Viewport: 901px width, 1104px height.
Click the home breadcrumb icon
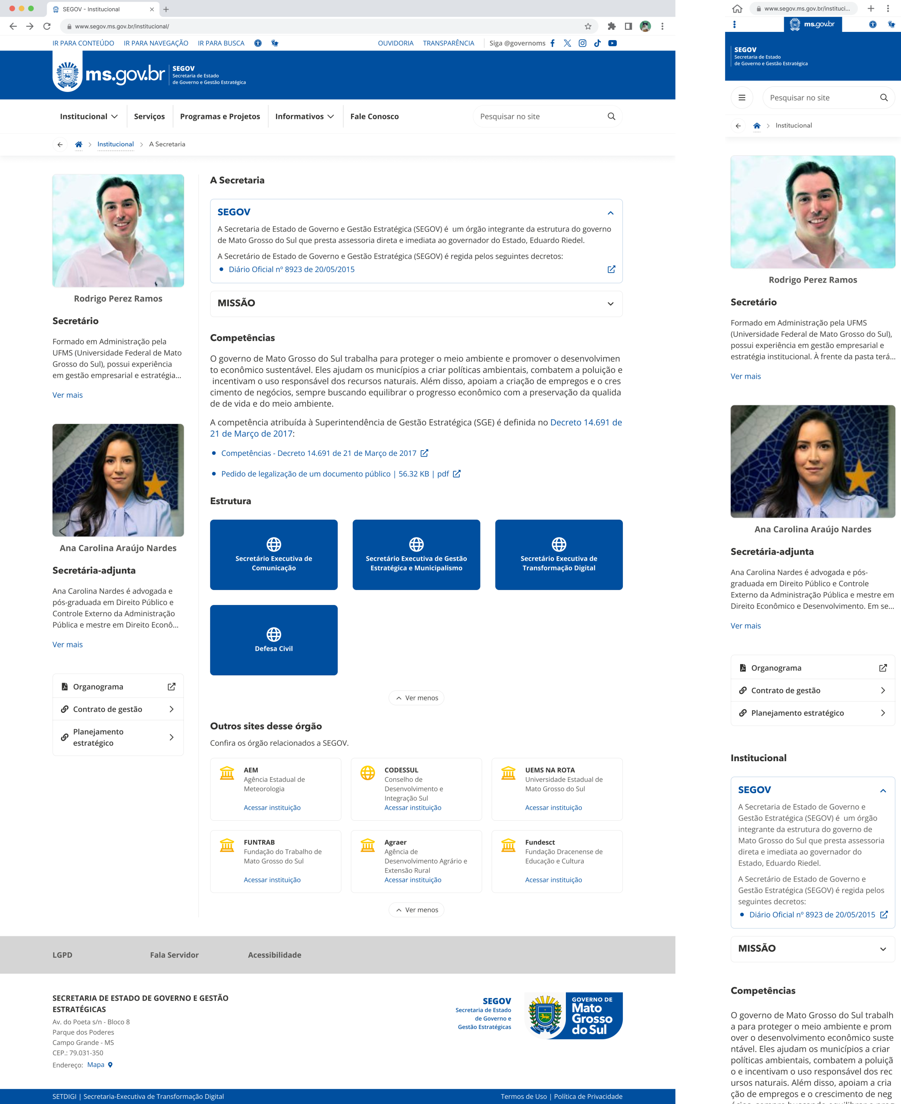[78, 144]
